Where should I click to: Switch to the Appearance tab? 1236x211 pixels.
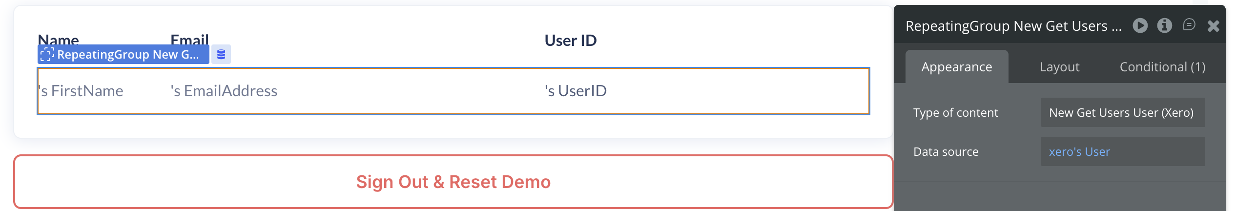coord(956,67)
